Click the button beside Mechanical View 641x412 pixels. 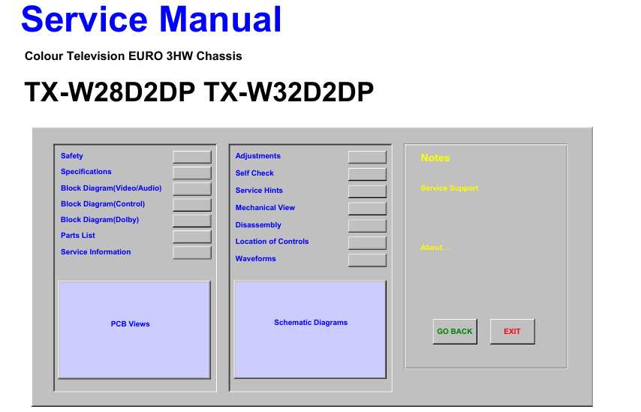tap(367, 209)
